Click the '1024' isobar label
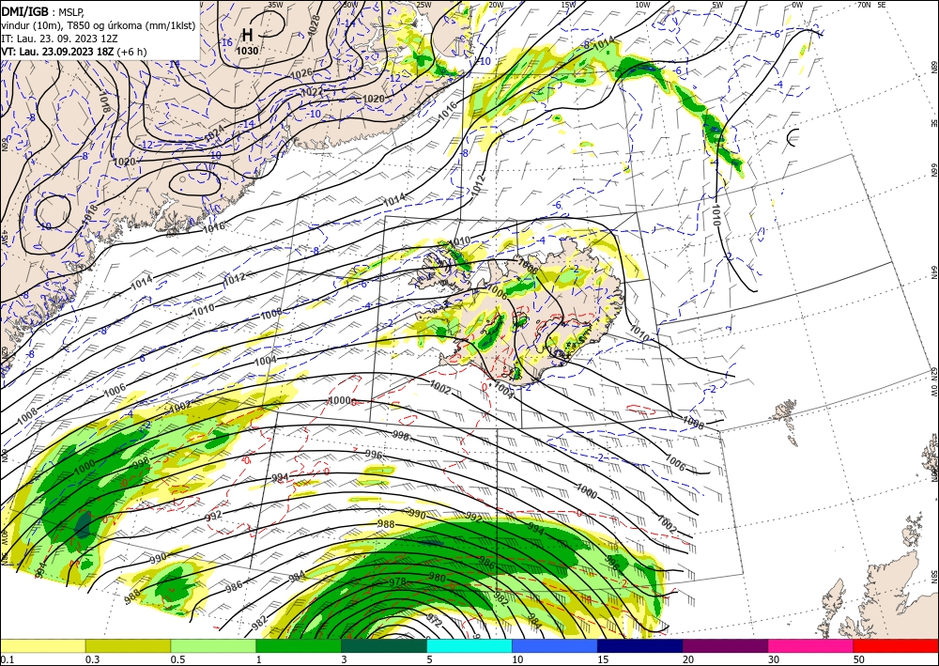 (214, 134)
